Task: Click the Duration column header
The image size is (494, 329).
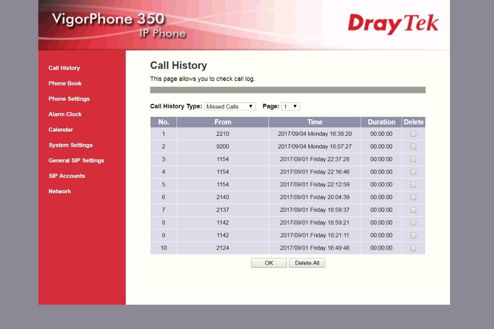Action: [x=382, y=122]
